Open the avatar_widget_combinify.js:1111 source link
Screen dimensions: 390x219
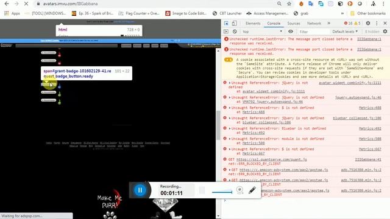(350, 83)
